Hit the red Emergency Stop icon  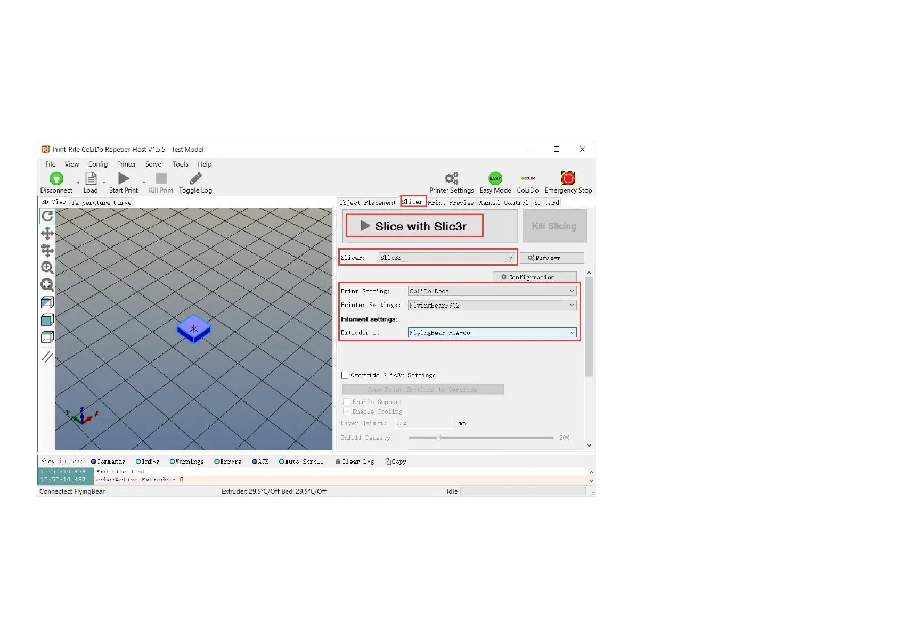click(x=568, y=179)
